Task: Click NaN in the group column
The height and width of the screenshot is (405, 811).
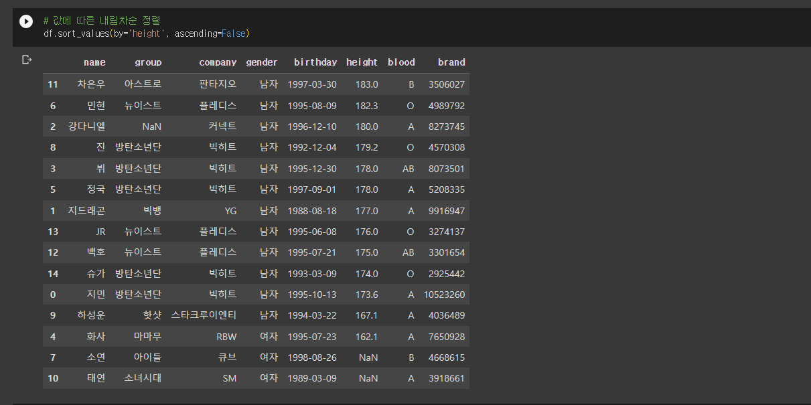Action: click(x=152, y=127)
